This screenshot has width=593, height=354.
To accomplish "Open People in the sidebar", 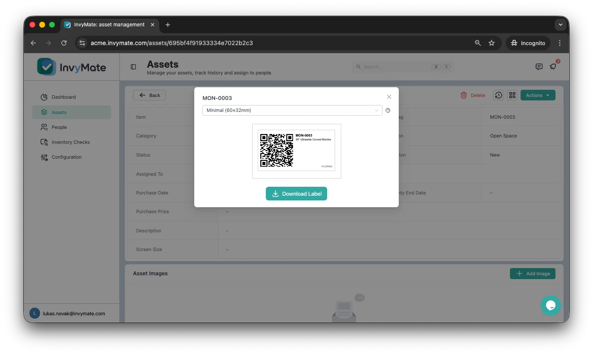I will pyautogui.click(x=59, y=127).
